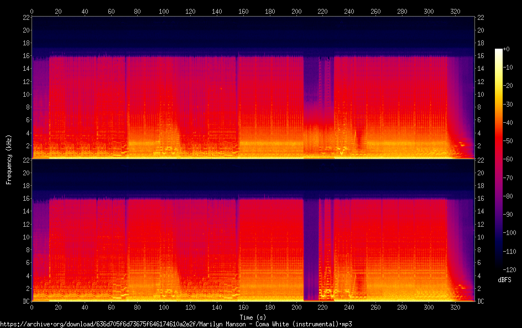Click the '160' tick on top time axis
The width and height of the screenshot is (522, 328).
(243, 11)
